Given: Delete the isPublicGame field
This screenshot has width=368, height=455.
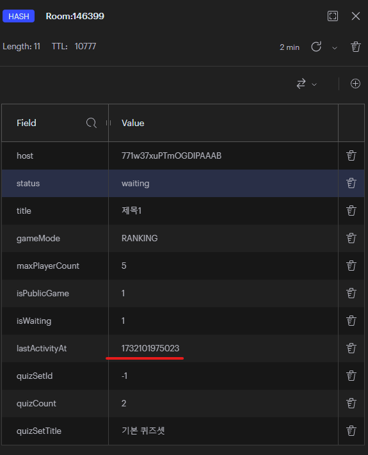Looking at the screenshot, I should tap(351, 293).
